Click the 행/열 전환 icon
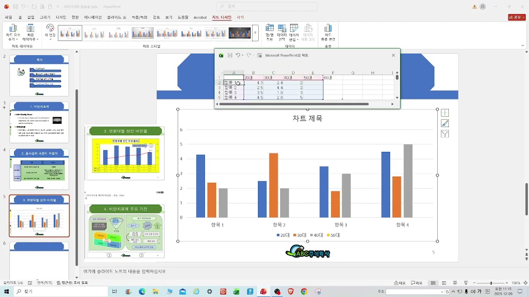529x297 pixels. point(269,33)
